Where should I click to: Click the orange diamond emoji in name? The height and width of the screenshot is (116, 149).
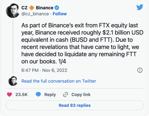32,8
